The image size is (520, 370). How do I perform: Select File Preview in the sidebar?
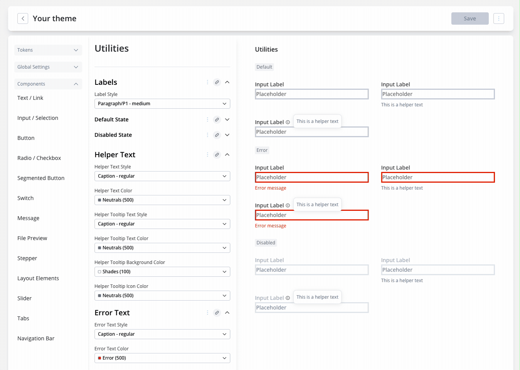click(x=32, y=238)
